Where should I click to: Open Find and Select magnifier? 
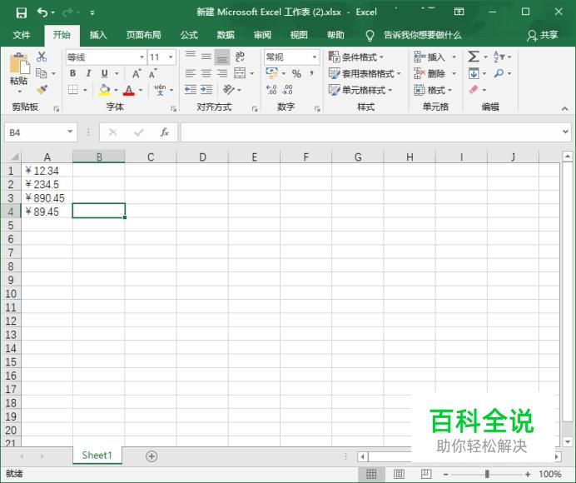click(499, 73)
